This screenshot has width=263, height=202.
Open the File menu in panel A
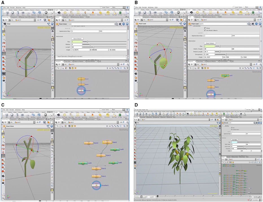tap(5, 8)
